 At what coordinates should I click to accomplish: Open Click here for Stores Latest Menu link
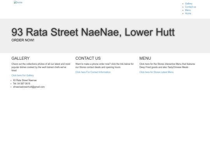coord(156,72)
